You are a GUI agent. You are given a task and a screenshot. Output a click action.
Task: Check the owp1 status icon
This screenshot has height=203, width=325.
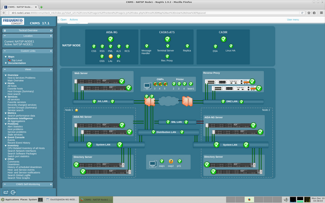click(162, 161)
